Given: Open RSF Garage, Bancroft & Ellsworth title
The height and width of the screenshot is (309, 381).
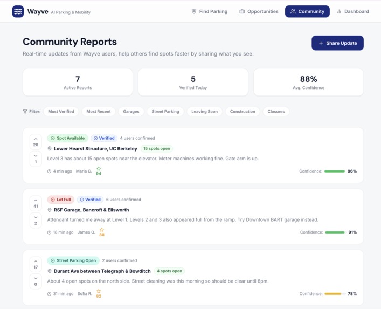Looking at the screenshot, I should [92, 210].
